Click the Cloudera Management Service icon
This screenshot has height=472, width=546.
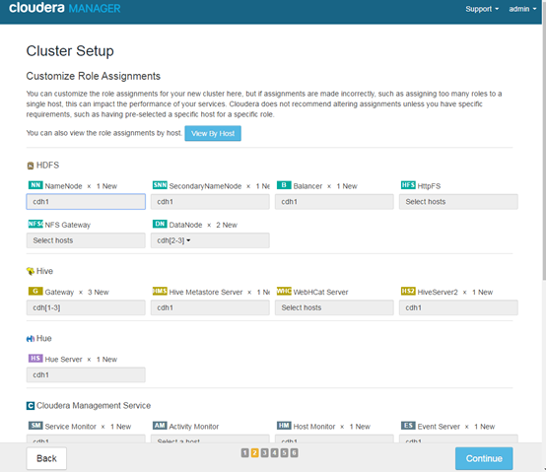click(31, 406)
